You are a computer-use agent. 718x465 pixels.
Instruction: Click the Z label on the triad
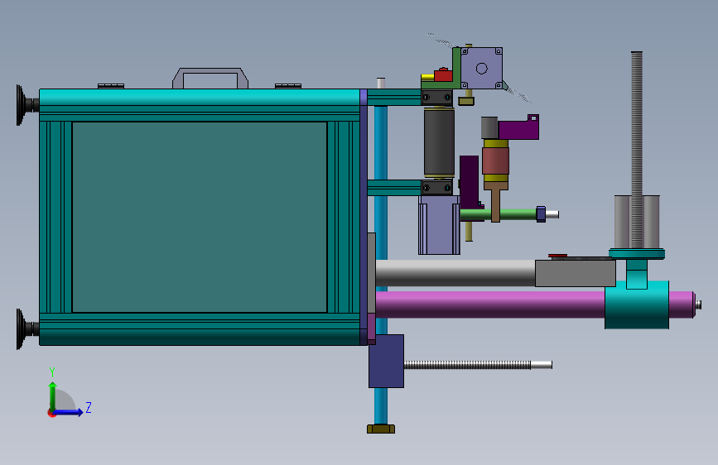(89, 407)
